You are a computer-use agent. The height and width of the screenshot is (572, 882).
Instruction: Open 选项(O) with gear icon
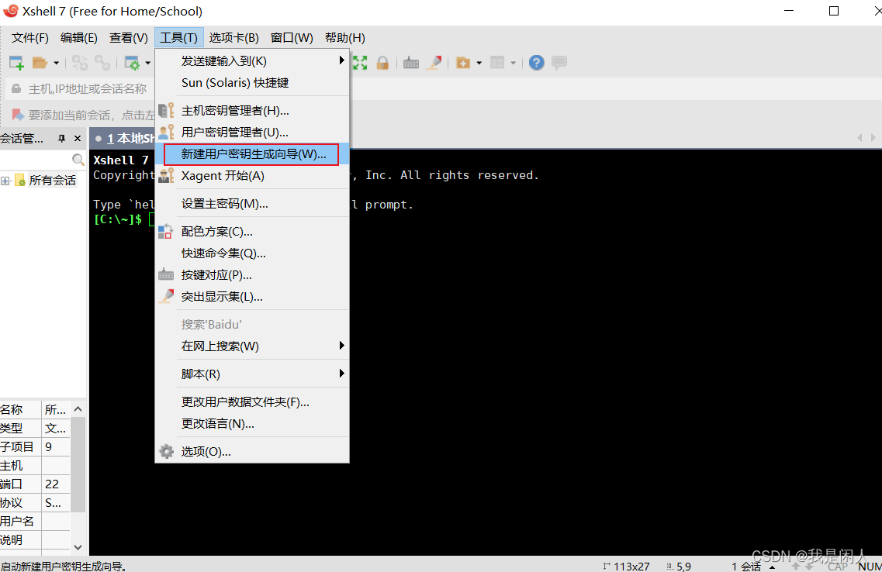(252, 452)
